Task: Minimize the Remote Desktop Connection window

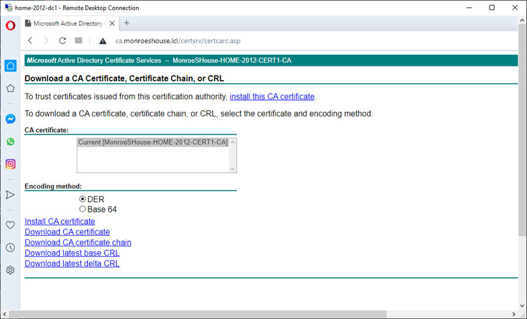Action: click(469, 8)
